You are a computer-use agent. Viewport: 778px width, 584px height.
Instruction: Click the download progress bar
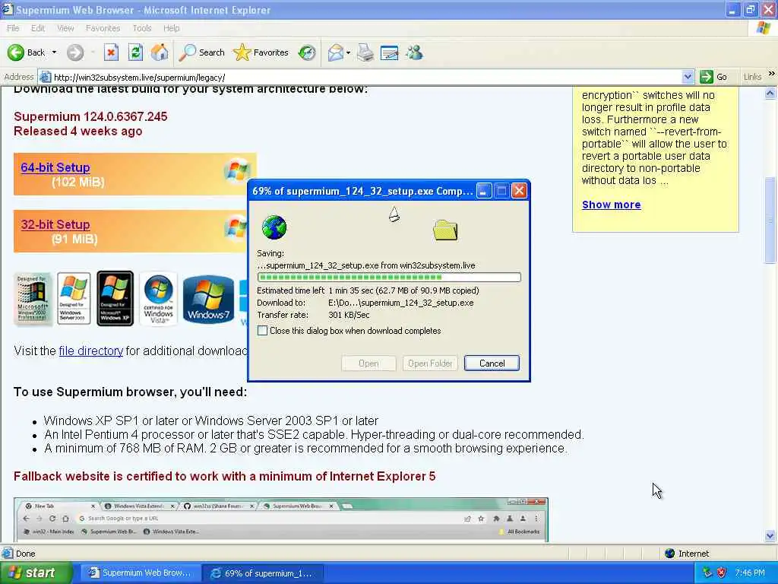[389, 277]
